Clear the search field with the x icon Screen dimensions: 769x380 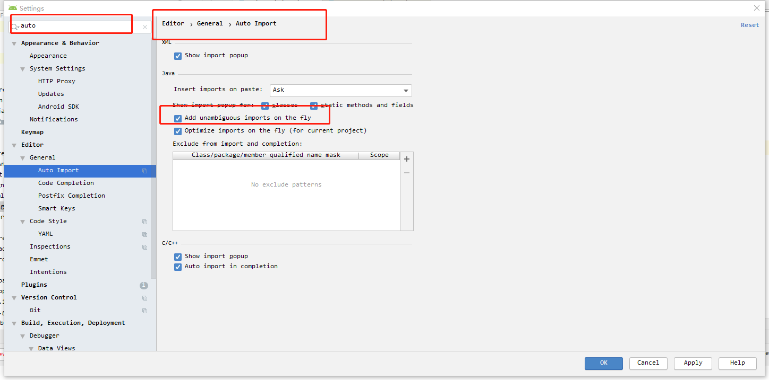pos(145,27)
